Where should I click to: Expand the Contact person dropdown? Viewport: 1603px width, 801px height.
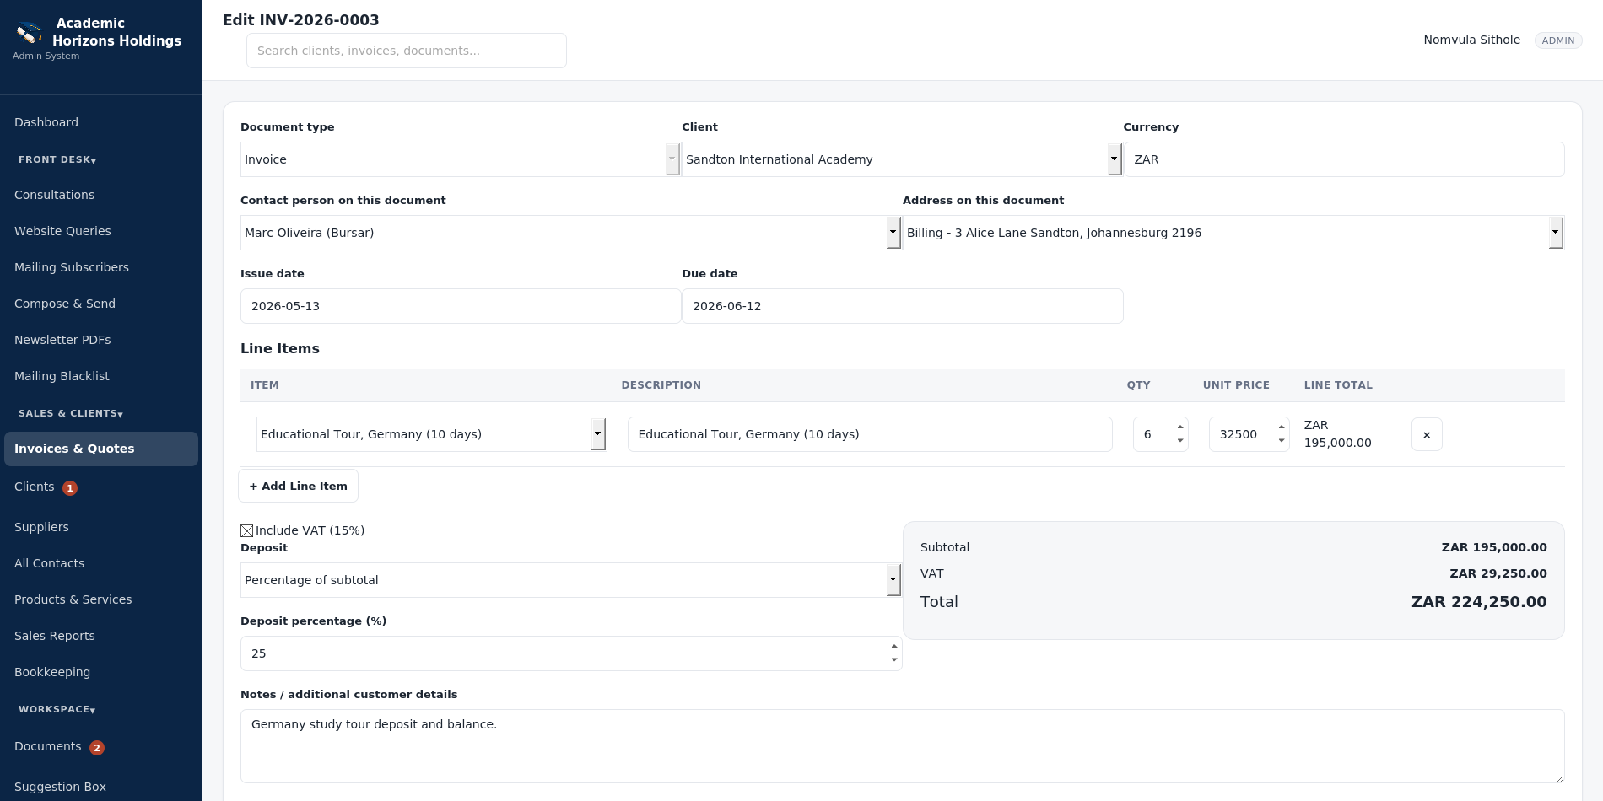(x=571, y=233)
